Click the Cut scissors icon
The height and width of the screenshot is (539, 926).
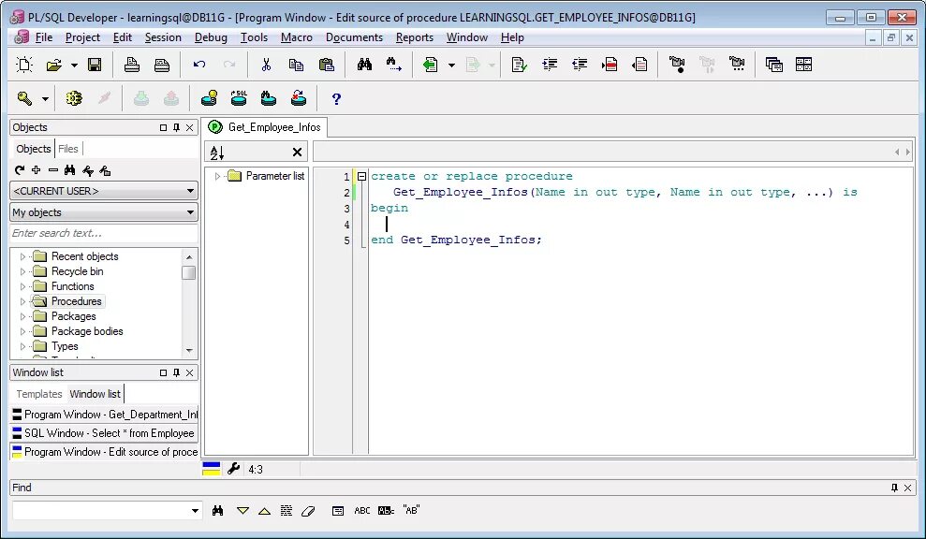point(266,65)
